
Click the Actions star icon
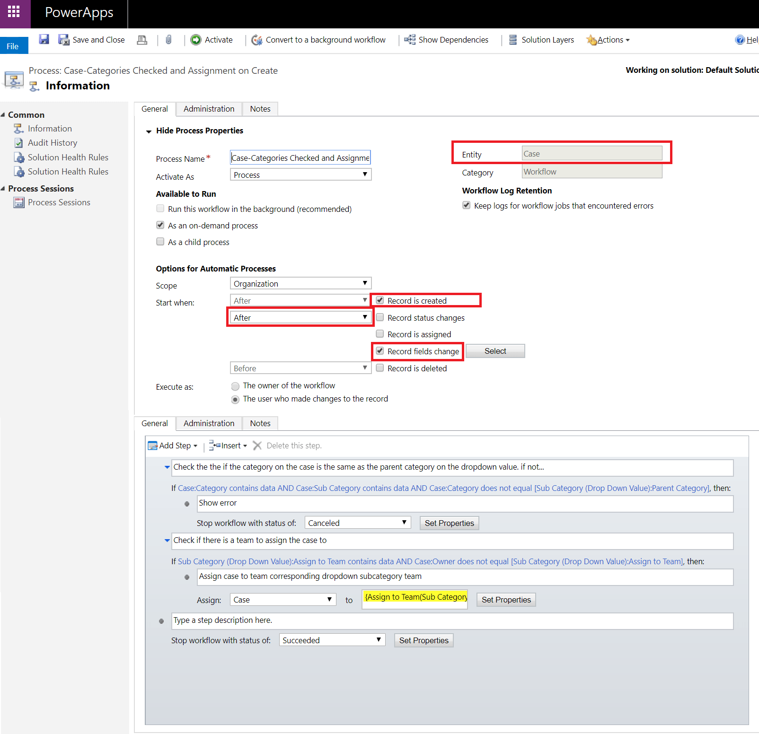click(591, 40)
